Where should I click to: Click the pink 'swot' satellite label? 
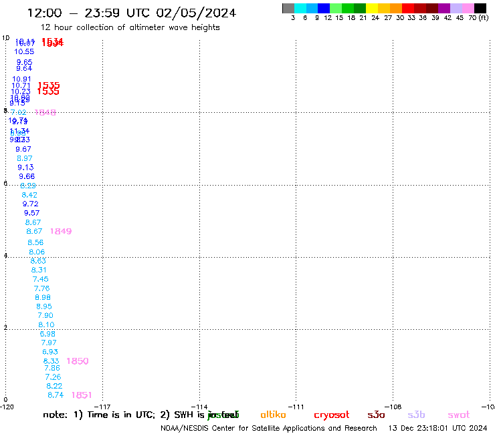click(x=459, y=415)
